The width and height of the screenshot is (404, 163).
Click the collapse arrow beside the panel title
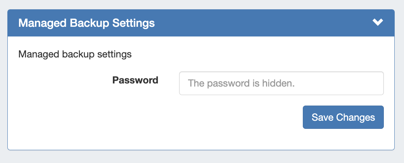[378, 23]
